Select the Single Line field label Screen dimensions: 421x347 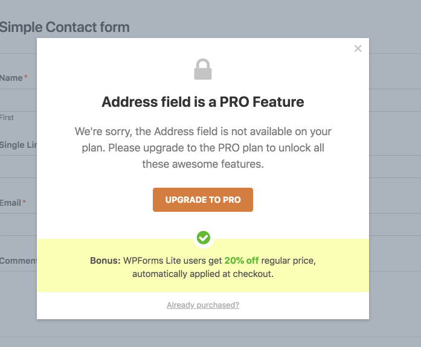click(18, 145)
